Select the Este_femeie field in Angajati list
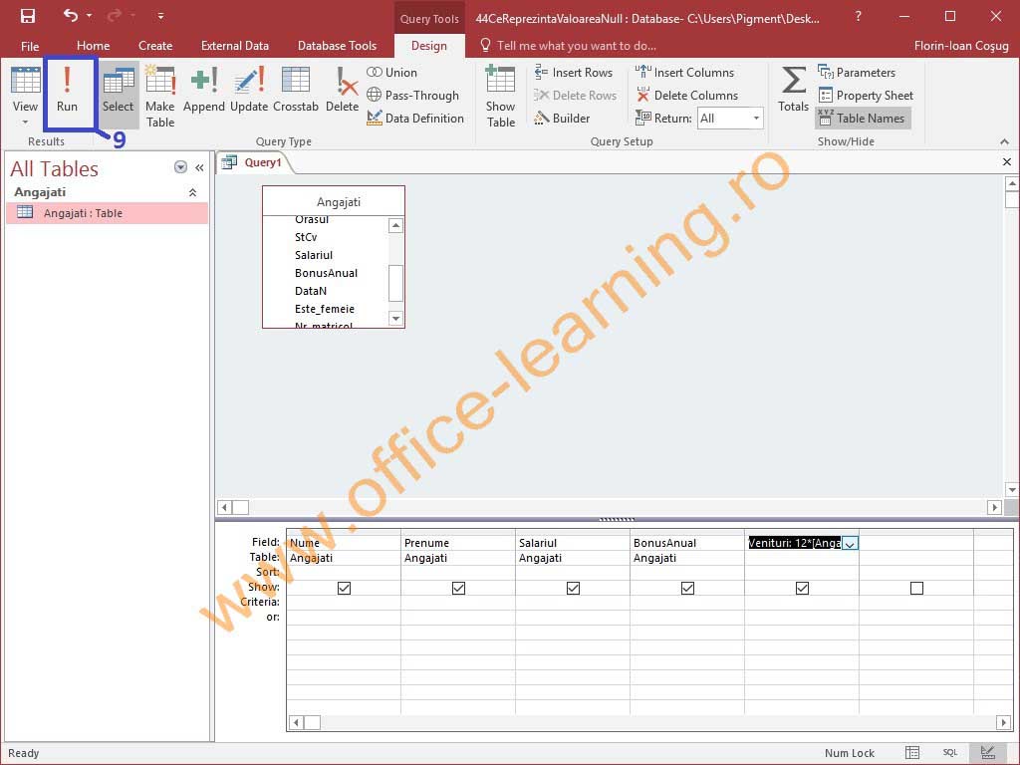 (x=324, y=309)
